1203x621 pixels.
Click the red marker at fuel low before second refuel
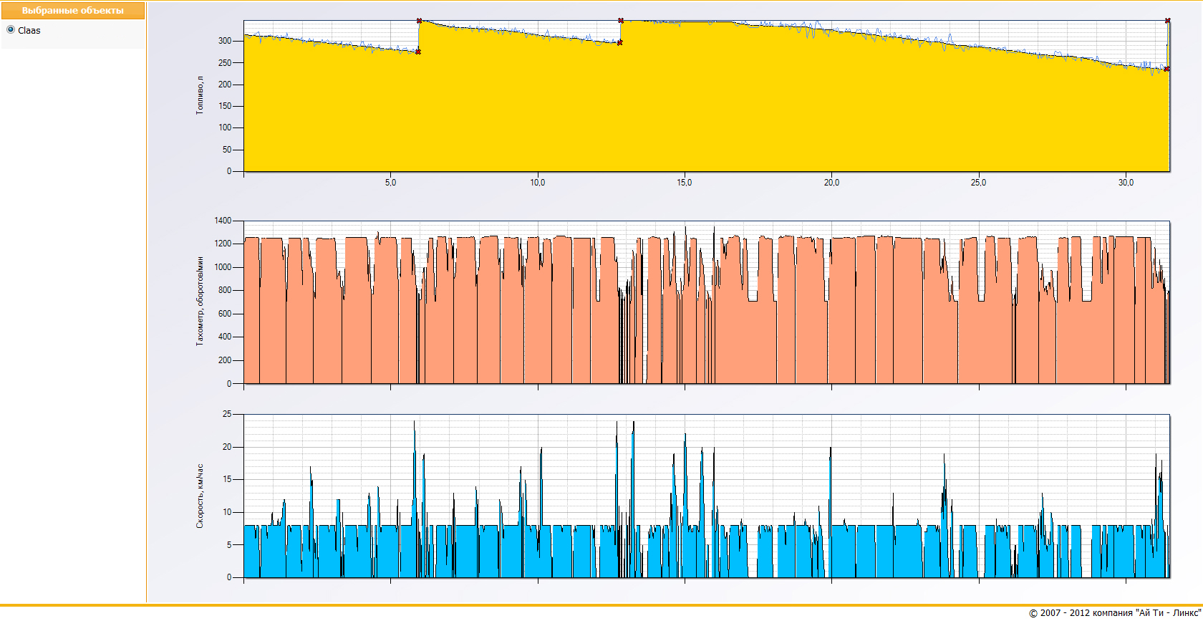click(620, 43)
